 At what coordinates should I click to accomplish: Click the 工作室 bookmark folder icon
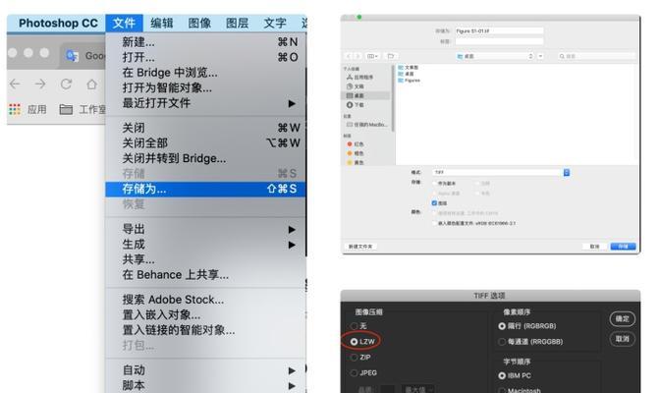[x=66, y=109]
